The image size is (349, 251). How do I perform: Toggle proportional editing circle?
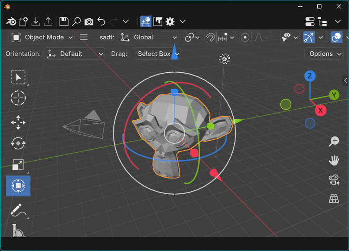[x=245, y=38]
